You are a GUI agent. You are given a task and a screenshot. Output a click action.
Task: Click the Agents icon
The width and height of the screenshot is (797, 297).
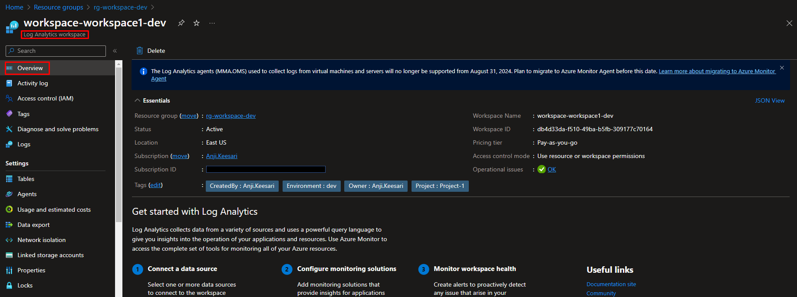[x=9, y=194]
